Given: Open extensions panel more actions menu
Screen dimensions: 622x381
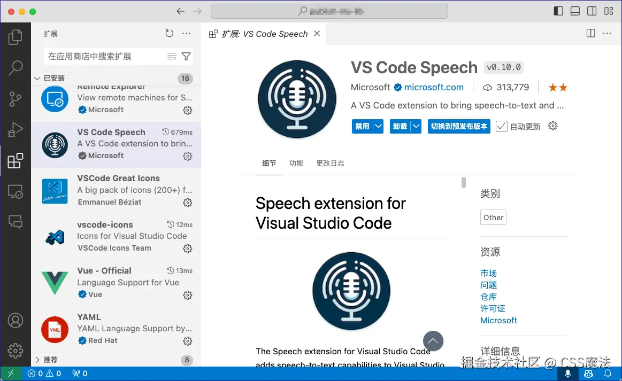Looking at the screenshot, I should coord(186,34).
